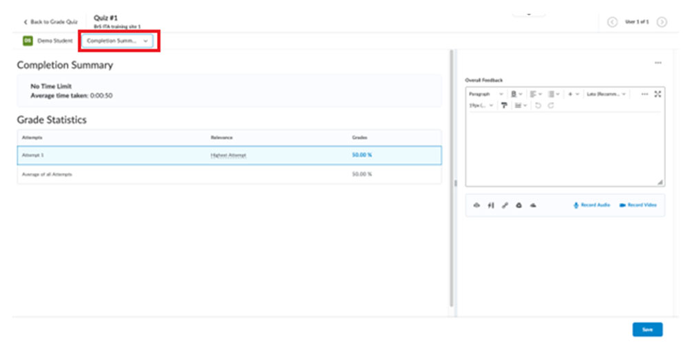Viewport: 692px width, 352px height.
Task: Go to the previous user arrow
Action: pyautogui.click(x=612, y=22)
